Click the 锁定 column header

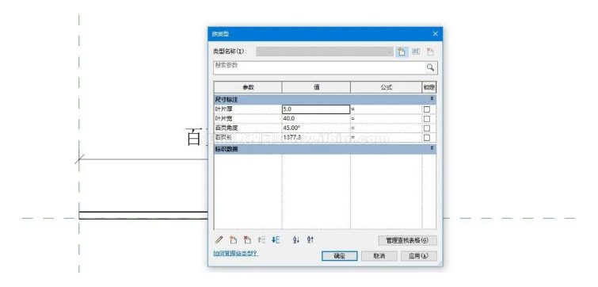point(429,87)
